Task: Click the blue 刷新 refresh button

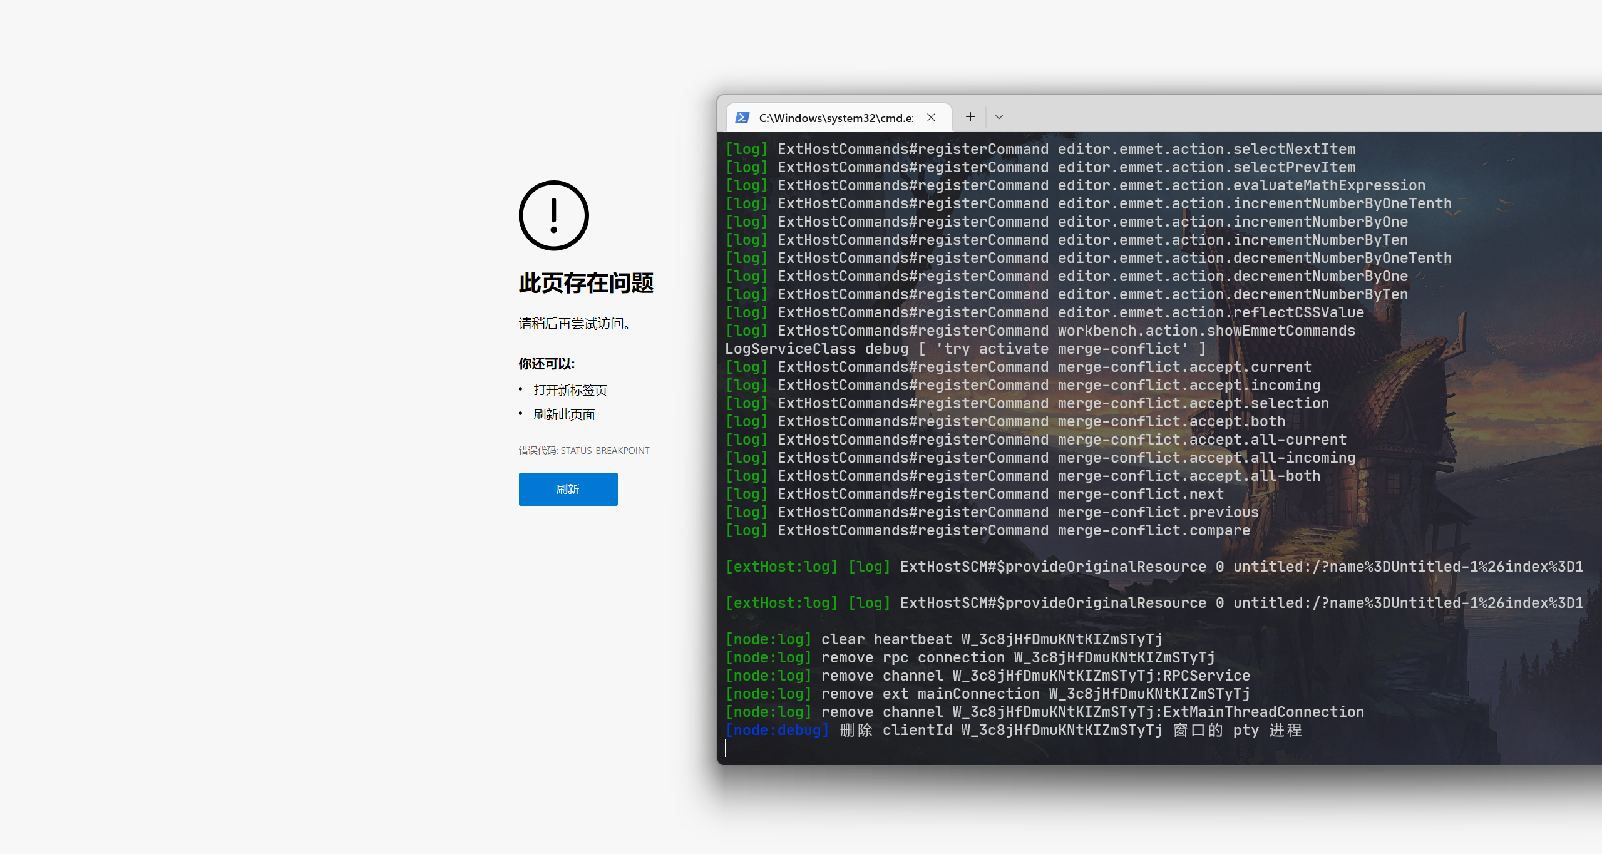Action: tap(568, 489)
